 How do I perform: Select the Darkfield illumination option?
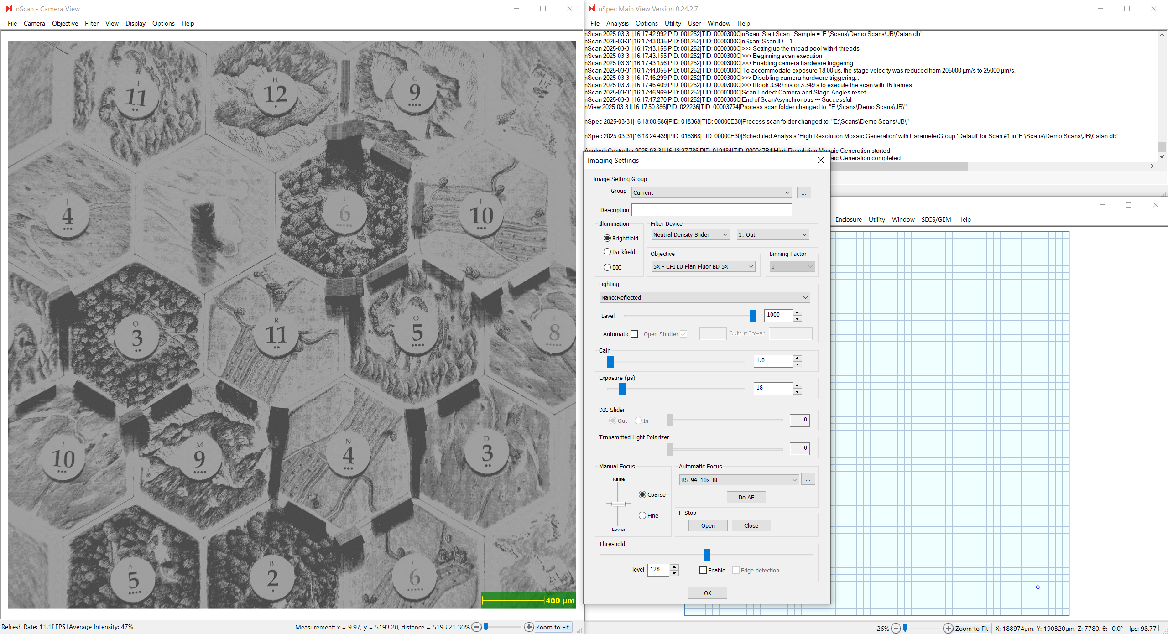point(607,252)
